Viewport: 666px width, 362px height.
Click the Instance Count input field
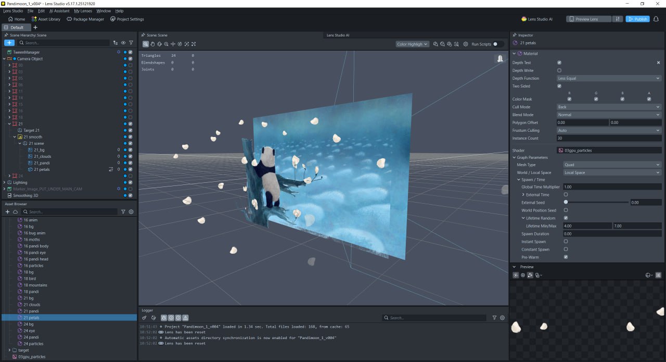[609, 138]
